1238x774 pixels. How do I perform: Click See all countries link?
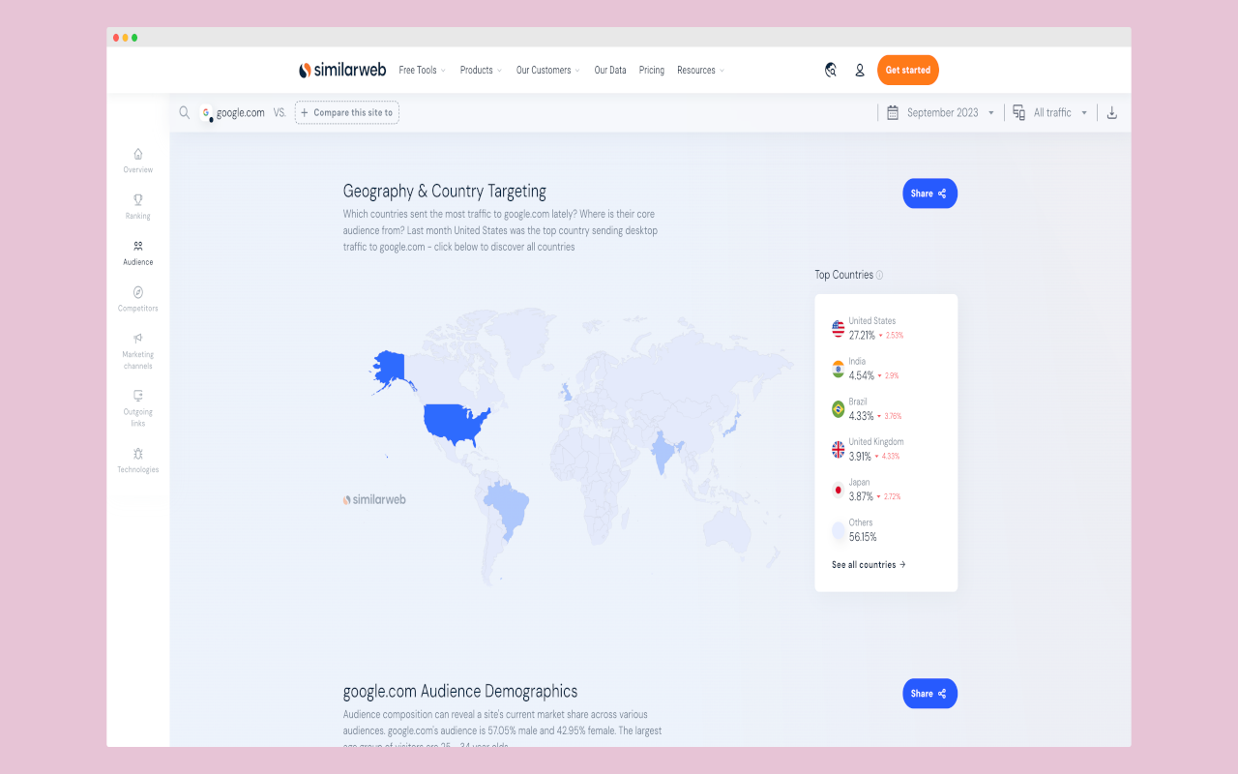pos(869,564)
